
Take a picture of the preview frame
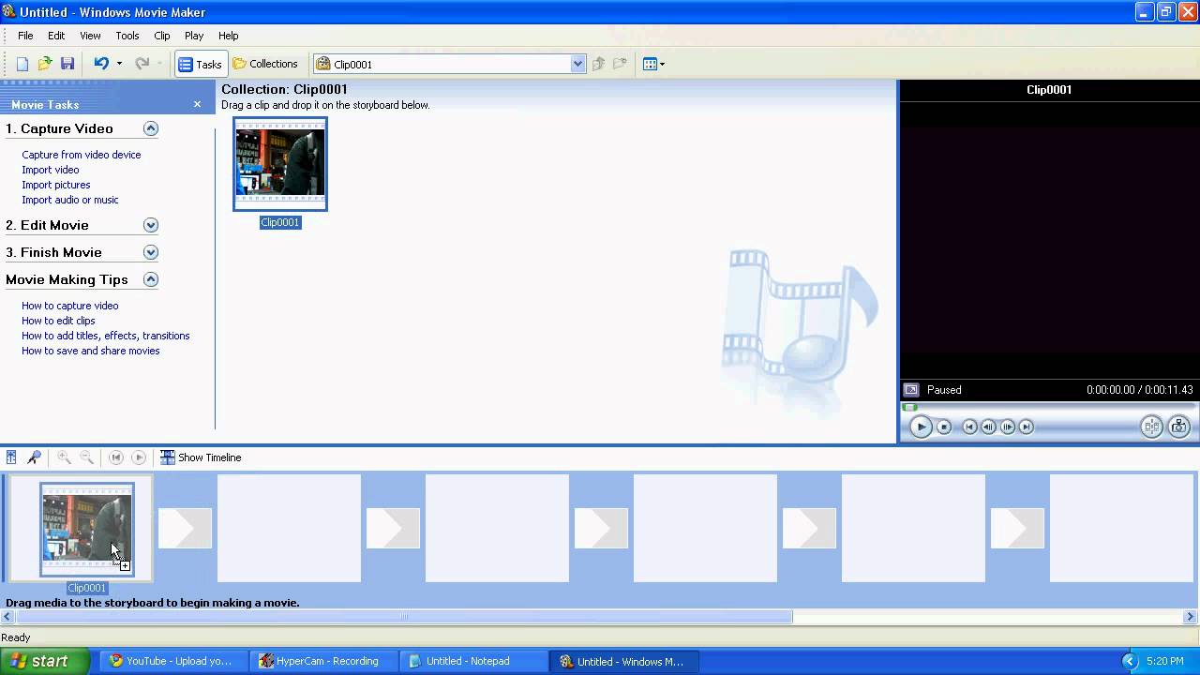(1179, 427)
